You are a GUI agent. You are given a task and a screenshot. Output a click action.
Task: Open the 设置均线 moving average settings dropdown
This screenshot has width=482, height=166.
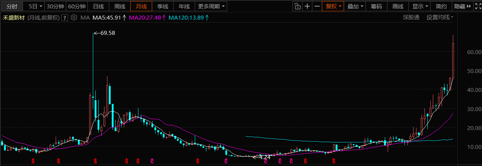[x=440, y=17]
